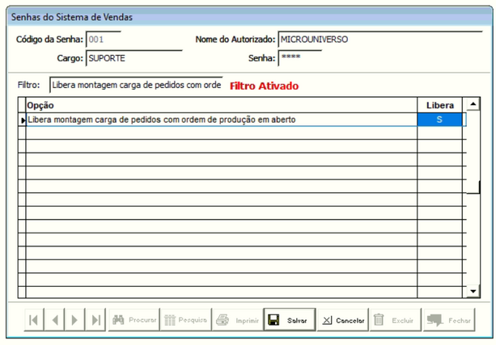Viewport: 496px width, 345px height.
Task: Click the Cargo field containing SUPORTE
Action: (134, 58)
